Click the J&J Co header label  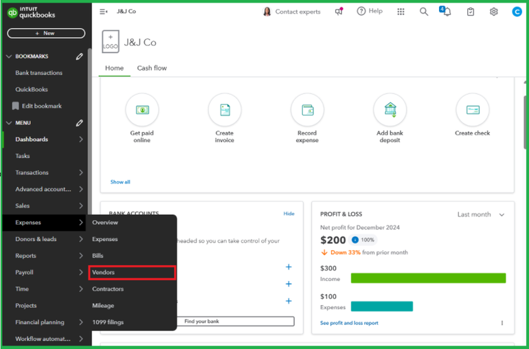[x=126, y=12]
